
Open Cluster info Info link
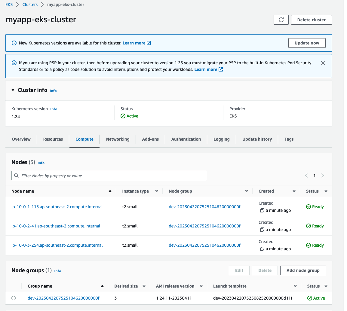(53, 91)
